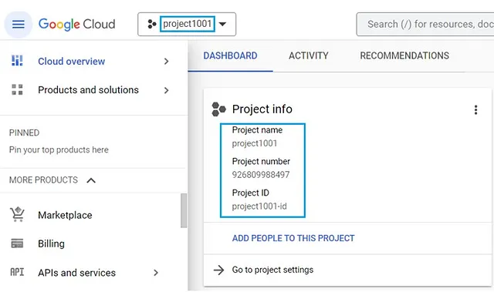Click the MORE PRODUCTS heading
494x292 pixels.
tap(43, 180)
